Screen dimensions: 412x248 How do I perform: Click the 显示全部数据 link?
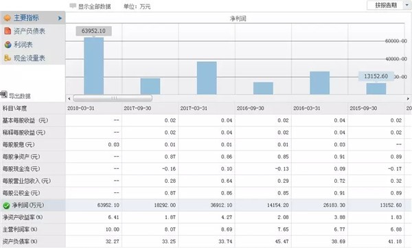[x=94, y=7]
